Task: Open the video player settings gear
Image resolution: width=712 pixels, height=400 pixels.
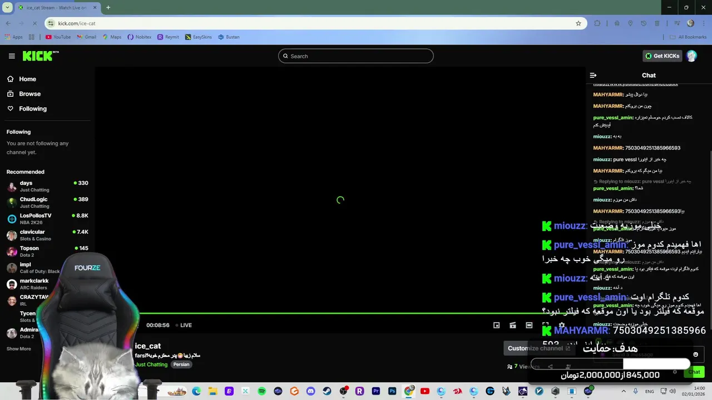Action: 562,325
